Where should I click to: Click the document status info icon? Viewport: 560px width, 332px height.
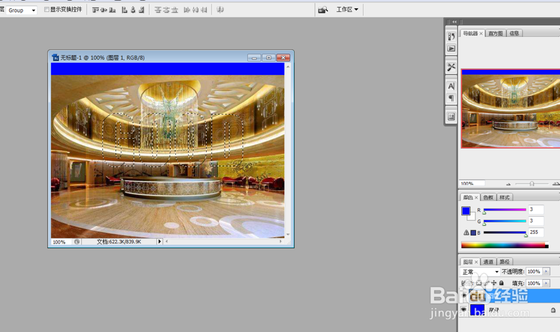(x=77, y=242)
